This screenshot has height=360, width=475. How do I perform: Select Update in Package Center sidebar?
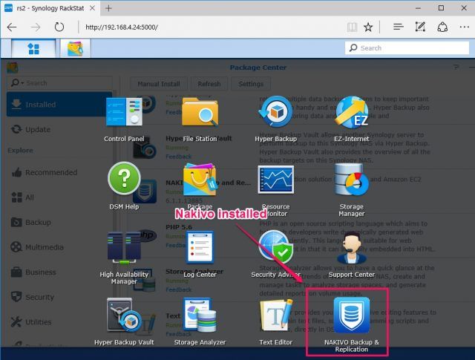pyautogui.click(x=59, y=129)
